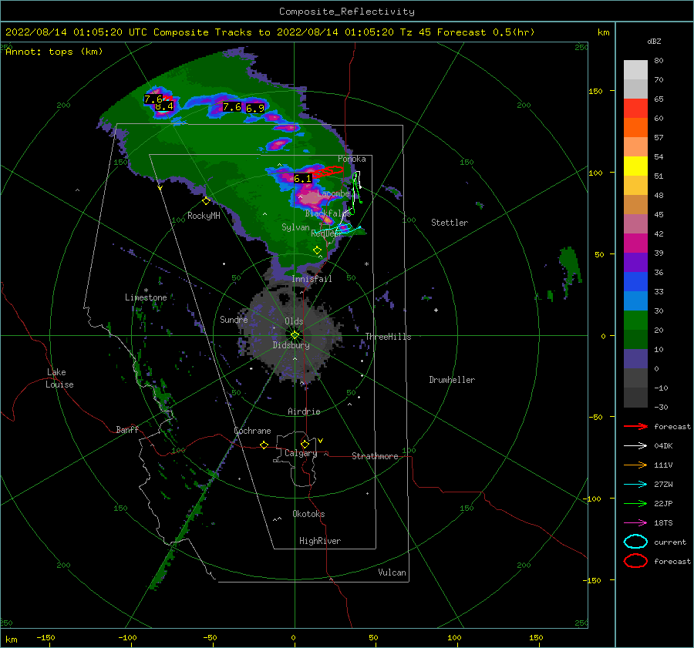Click the radar site marker between Olds and Didsbury
The height and width of the screenshot is (648, 694).
click(x=295, y=335)
